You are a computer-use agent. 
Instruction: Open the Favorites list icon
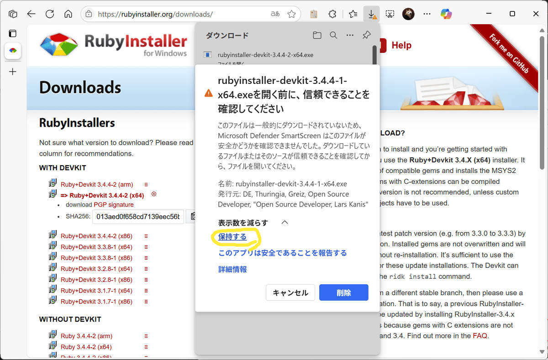(353, 14)
